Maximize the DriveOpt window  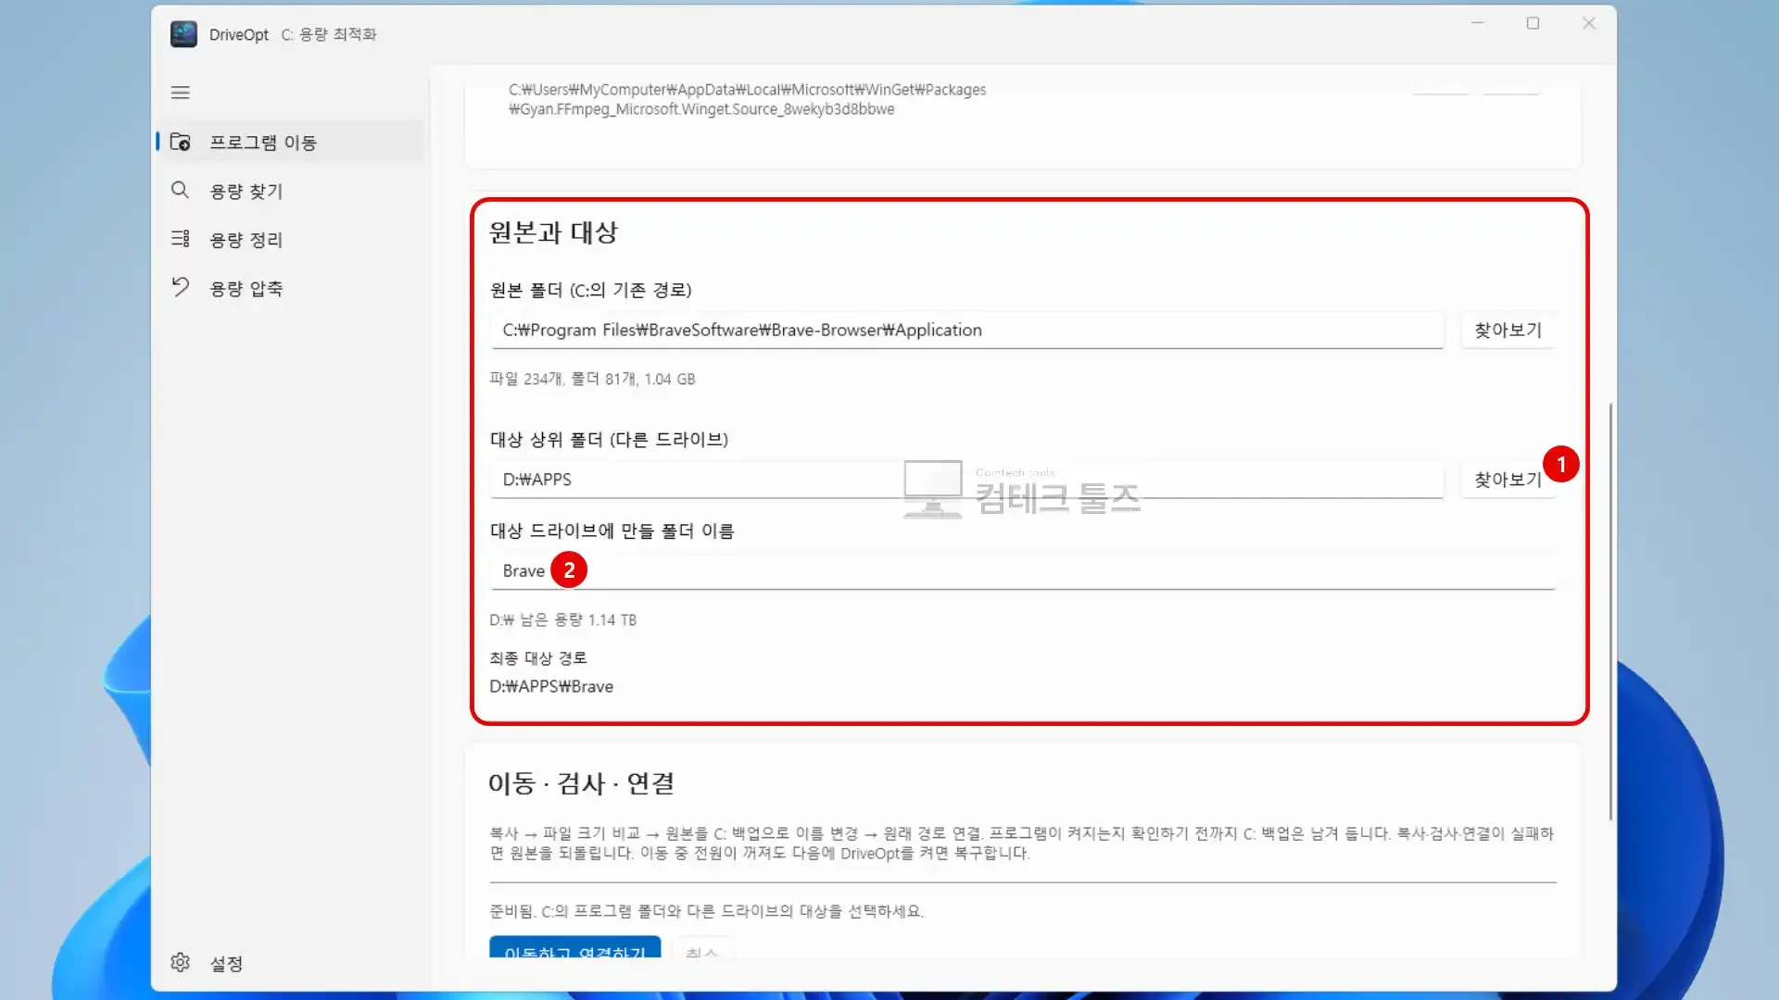(1533, 23)
